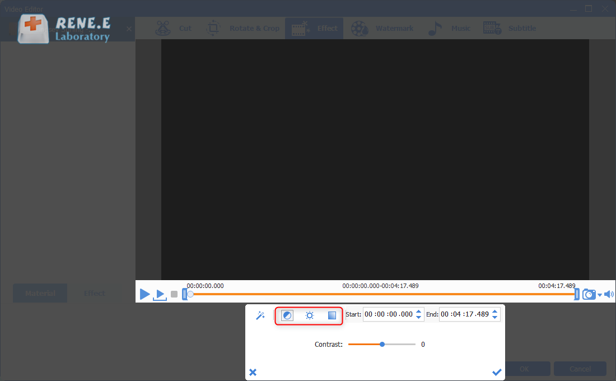This screenshot has height=381, width=616.
Task: Click the Watermark reel icon
Action: [360, 29]
